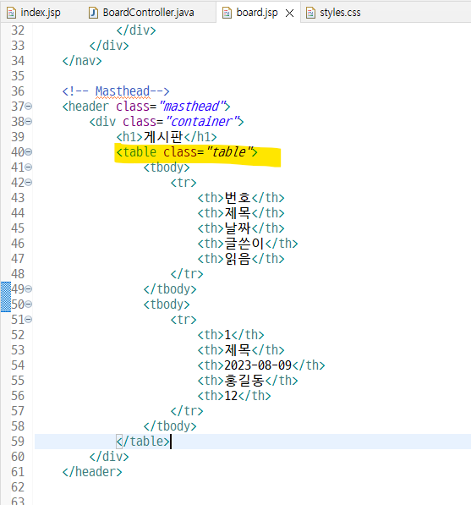471x505 pixels.
Task: Click the closing </tr> on line 57
Action: tap(187, 411)
